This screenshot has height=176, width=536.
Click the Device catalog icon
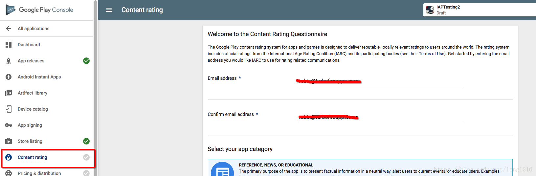click(x=9, y=109)
